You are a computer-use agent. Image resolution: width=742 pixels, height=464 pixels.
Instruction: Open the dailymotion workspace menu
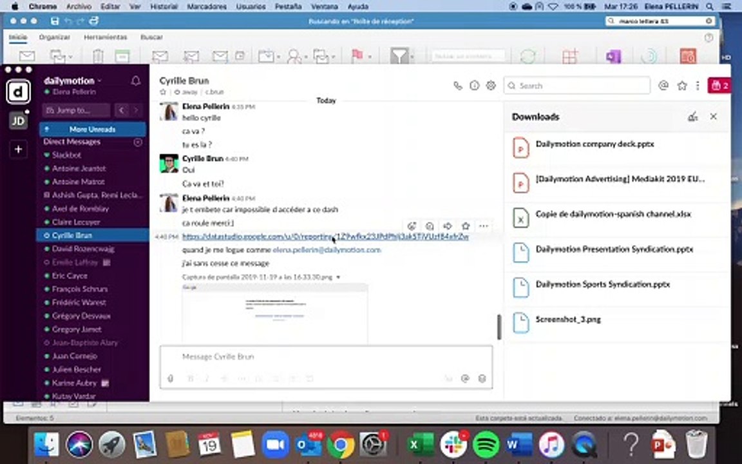tap(72, 81)
